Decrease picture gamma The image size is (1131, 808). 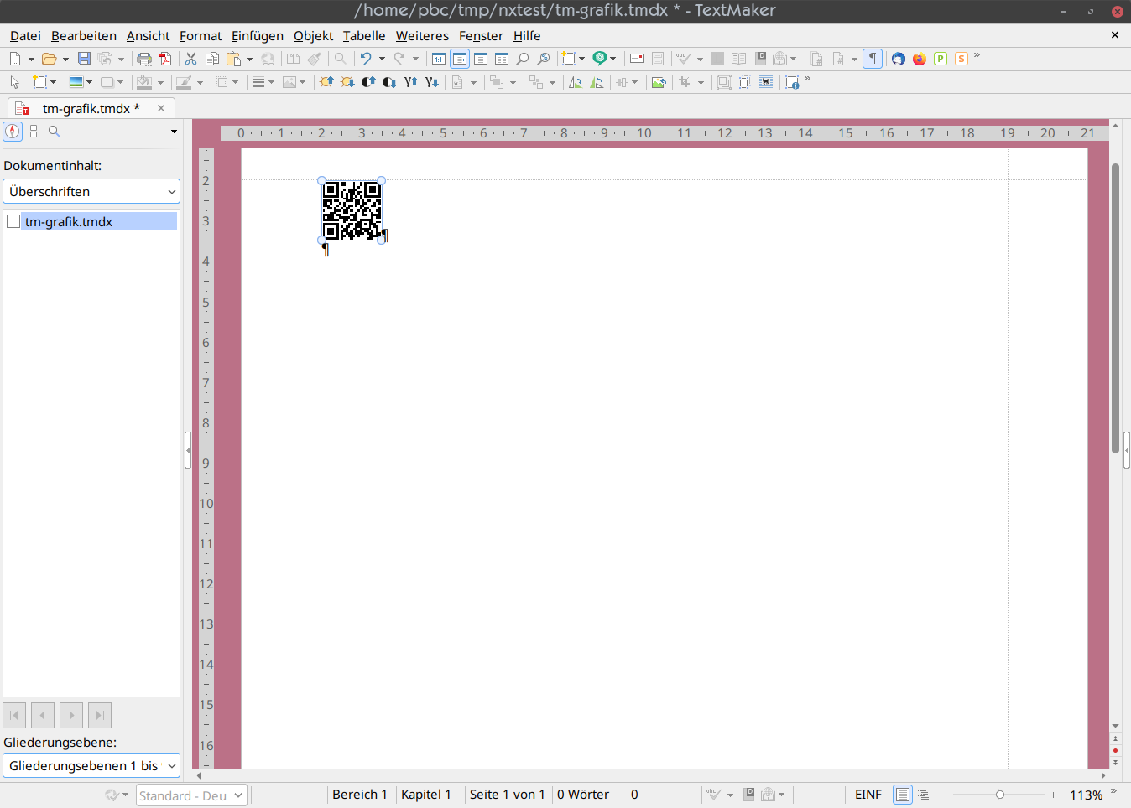coord(431,82)
